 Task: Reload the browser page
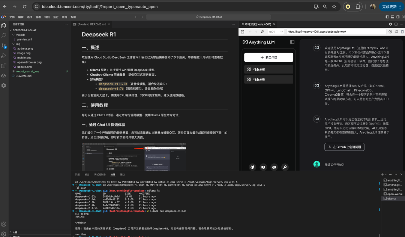pyautogui.click(x=24, y=7)
